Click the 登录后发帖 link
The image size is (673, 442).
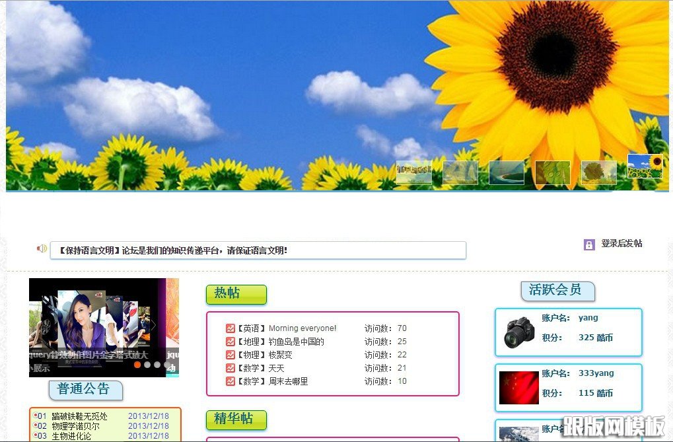[x=621, y=244]
